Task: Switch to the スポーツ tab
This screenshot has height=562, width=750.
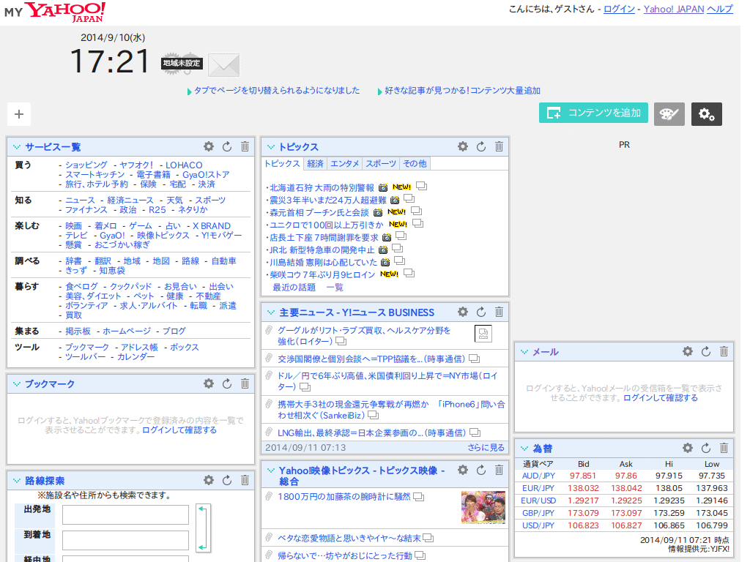Action: click(381, 163)
